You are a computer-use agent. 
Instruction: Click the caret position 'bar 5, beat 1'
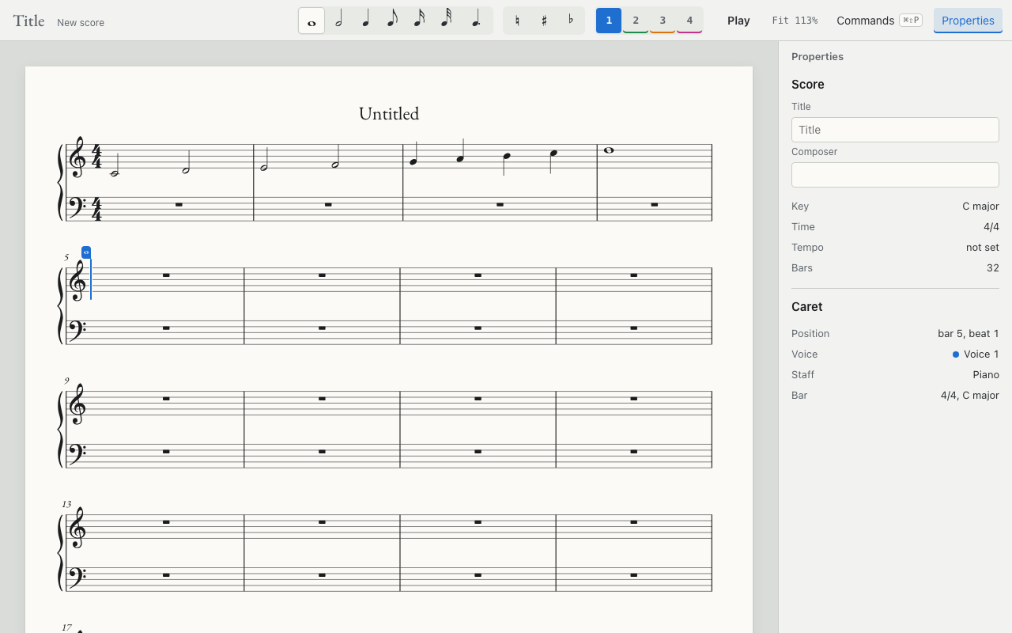pyautogui.click(x=969, y=334)
